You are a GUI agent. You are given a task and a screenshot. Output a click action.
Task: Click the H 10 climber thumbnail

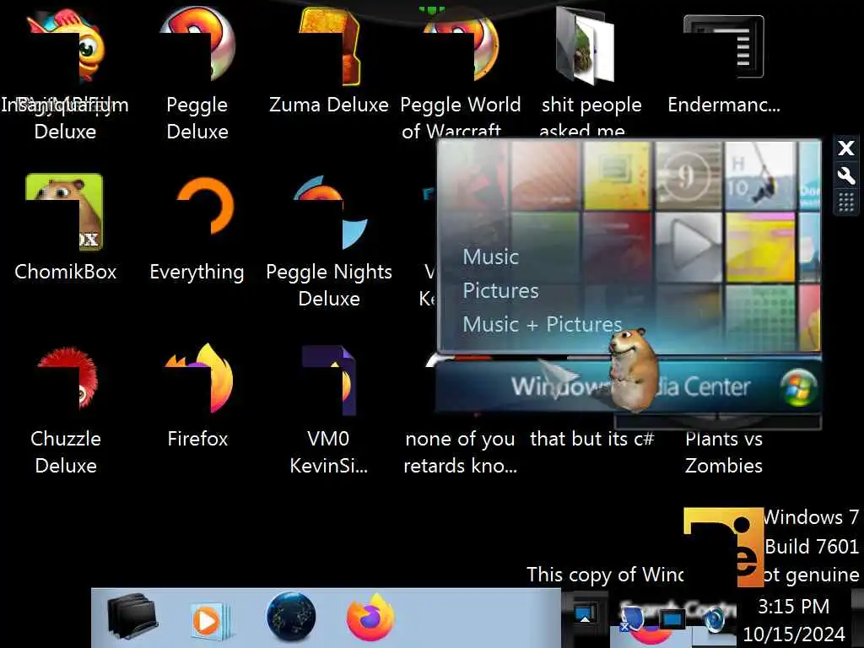tap(759, 175)
